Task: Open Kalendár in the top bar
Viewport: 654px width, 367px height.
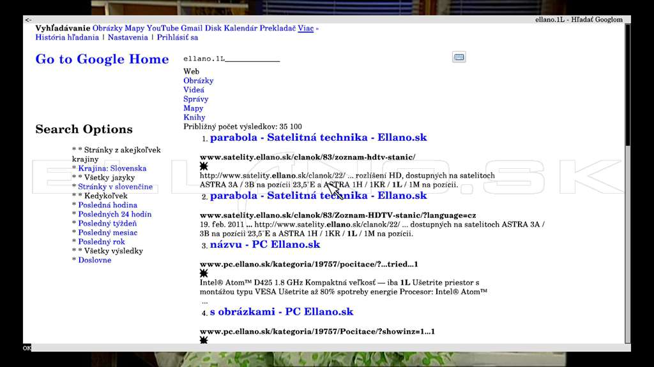Action: pos(241,28)
